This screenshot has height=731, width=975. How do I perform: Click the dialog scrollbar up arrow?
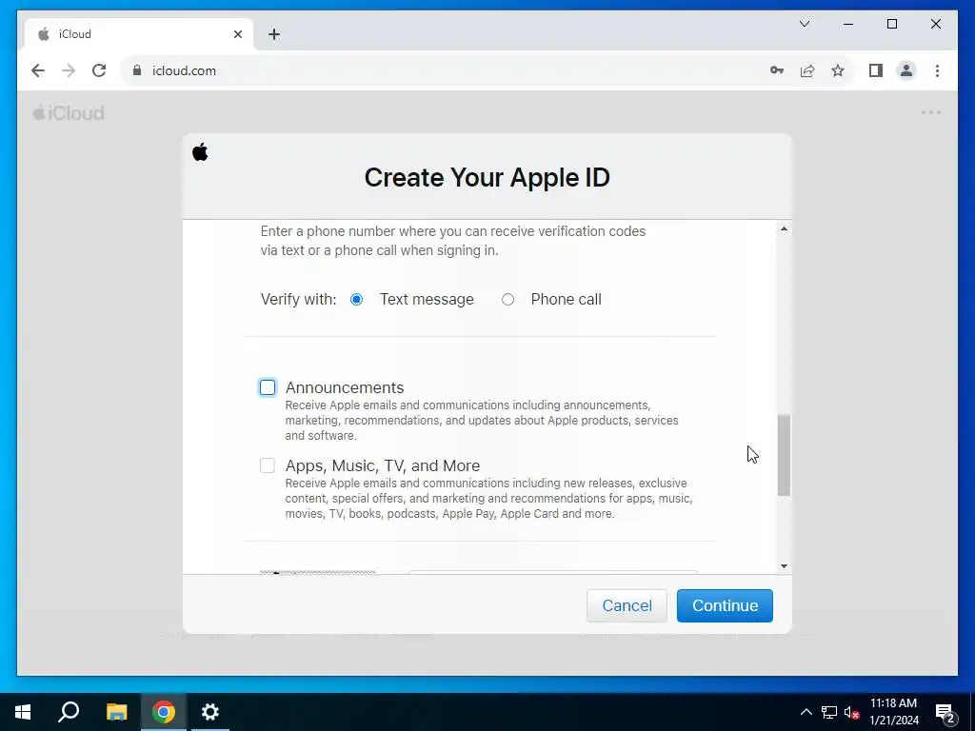pyautogui.click(x=784, y=228)
